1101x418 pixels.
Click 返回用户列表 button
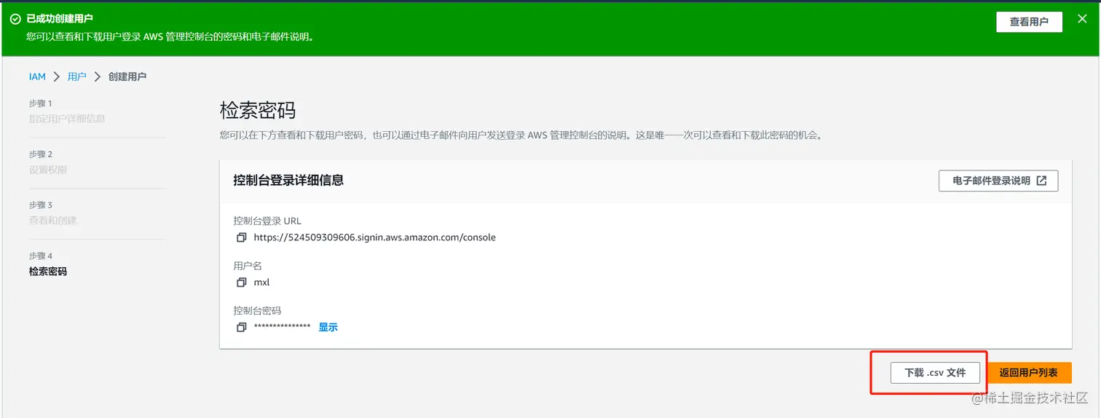coord(1028,372)
